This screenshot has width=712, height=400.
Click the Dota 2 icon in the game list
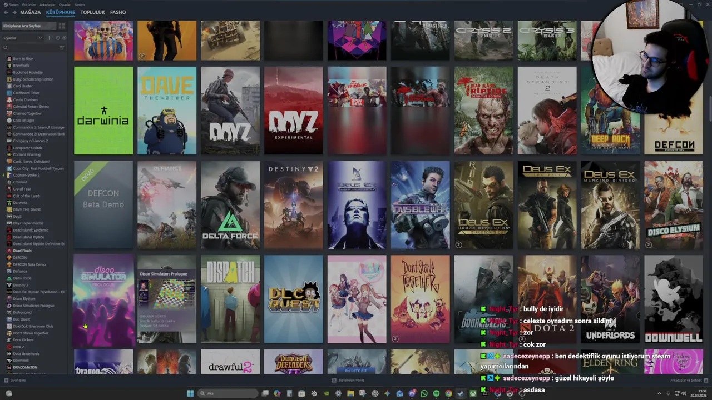pyautogui.click(x=9, y=347)
